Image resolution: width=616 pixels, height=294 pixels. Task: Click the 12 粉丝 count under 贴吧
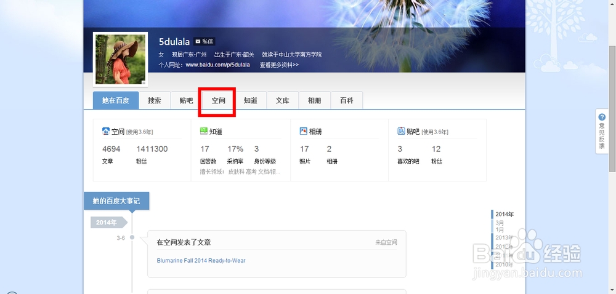point(436,149)
